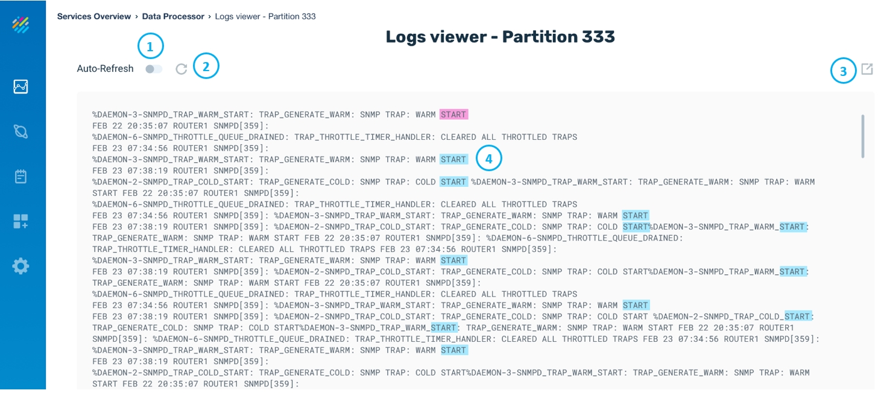Click the refresh logs icon
Screen dimensions: 884x393
(181, 69)
